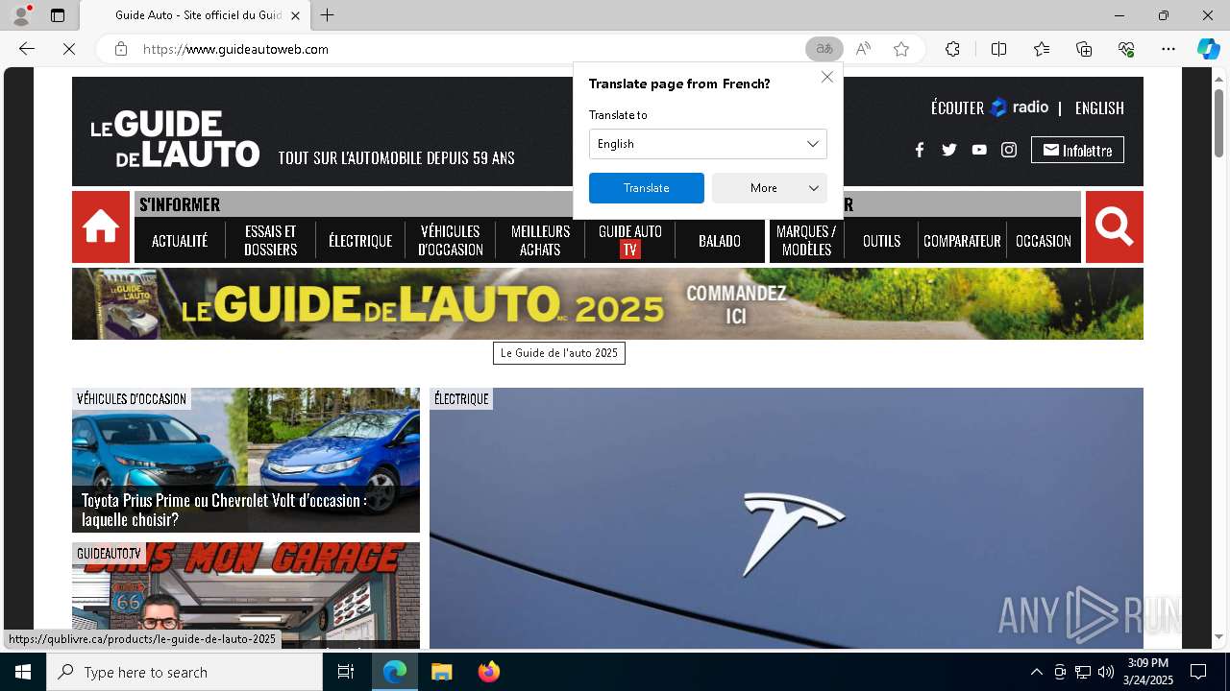Select the Véhicules d'occasion category tag
The height and width of the screenshot is (691, 1230).
click(132, 398)
